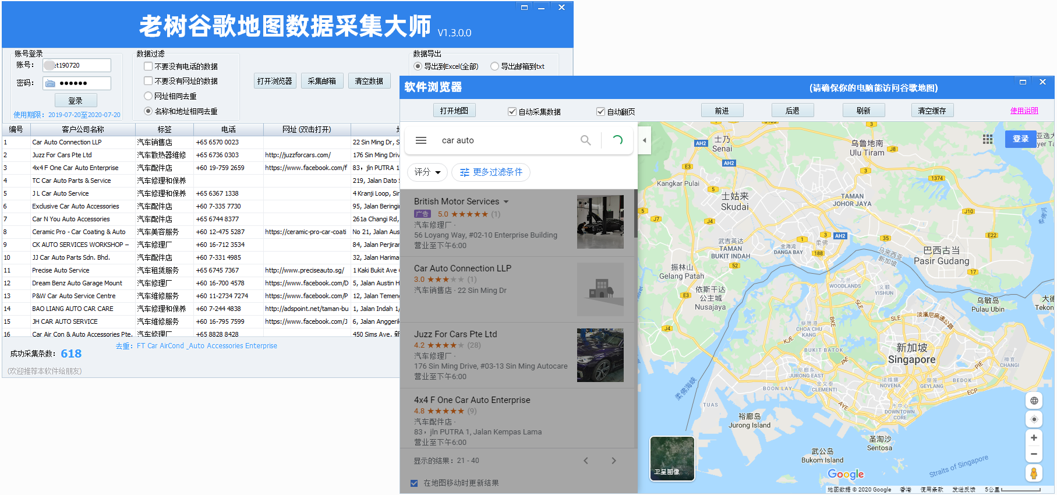Click the globe view icon on map
Image resolution: width=1057 pixels, height=495 pixels.
[1034, 401]
